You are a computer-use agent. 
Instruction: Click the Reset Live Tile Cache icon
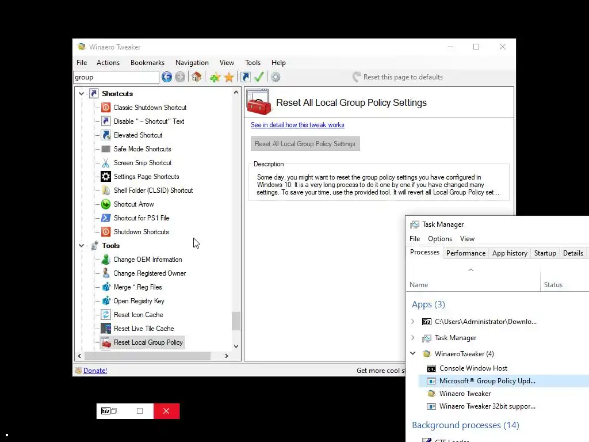tap(106, 329)
